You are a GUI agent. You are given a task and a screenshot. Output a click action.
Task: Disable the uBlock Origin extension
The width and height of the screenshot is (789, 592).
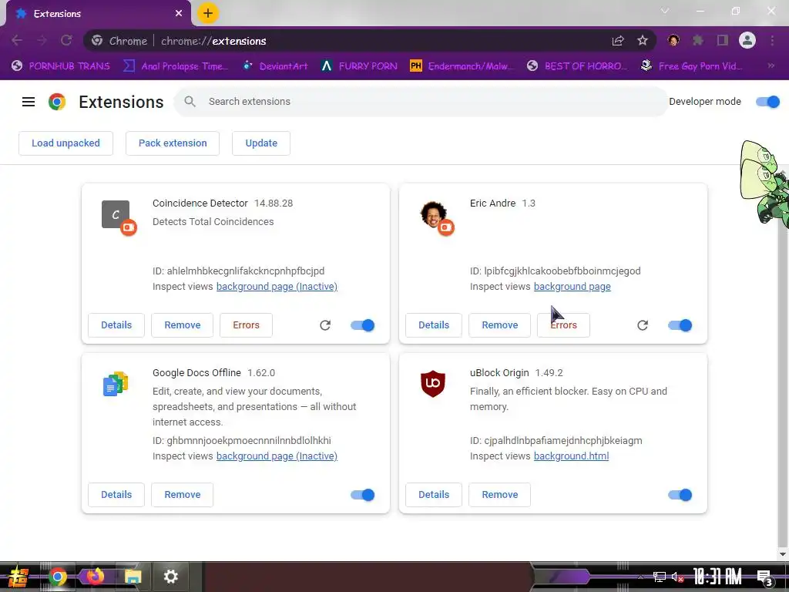tap(680, 495)
